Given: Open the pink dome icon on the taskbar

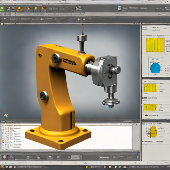Looking at the screenshot, I should pos(125,167).
